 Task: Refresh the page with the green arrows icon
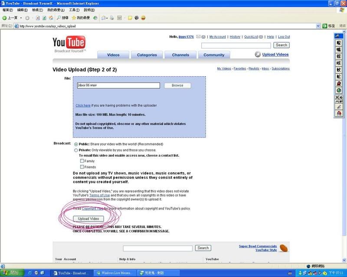pyautogui.click(x=44, y=18)
